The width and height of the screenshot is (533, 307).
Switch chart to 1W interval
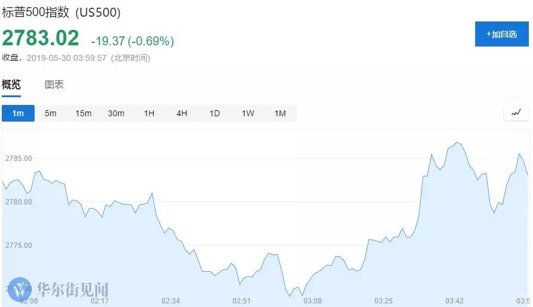[x=247, y=113]
